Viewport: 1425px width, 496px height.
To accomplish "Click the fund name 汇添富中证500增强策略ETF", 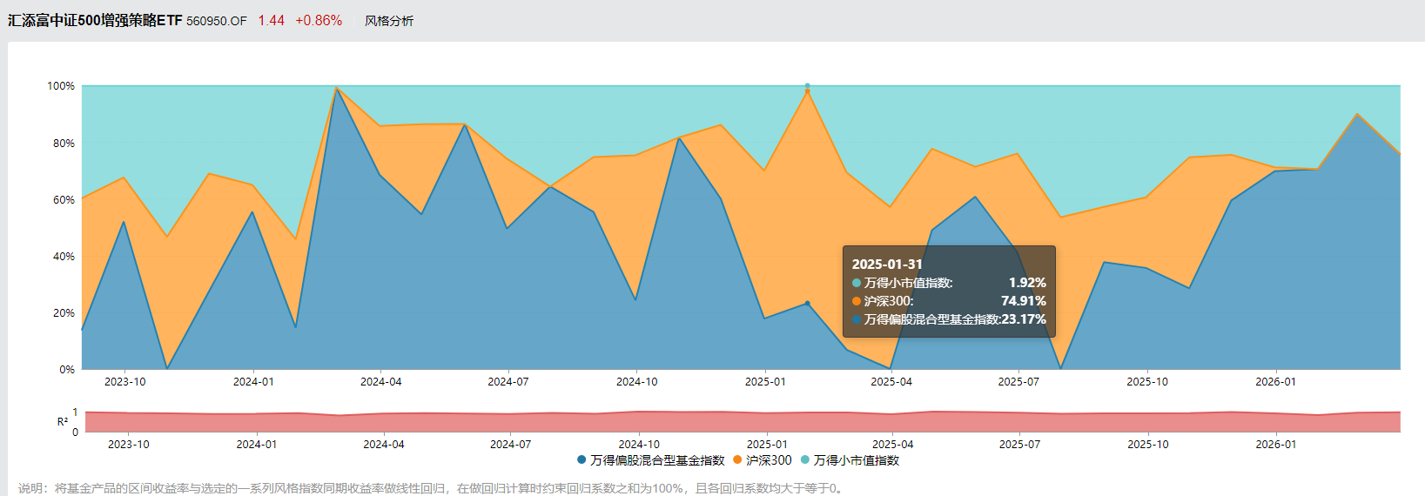I will (x=95, y=21).
